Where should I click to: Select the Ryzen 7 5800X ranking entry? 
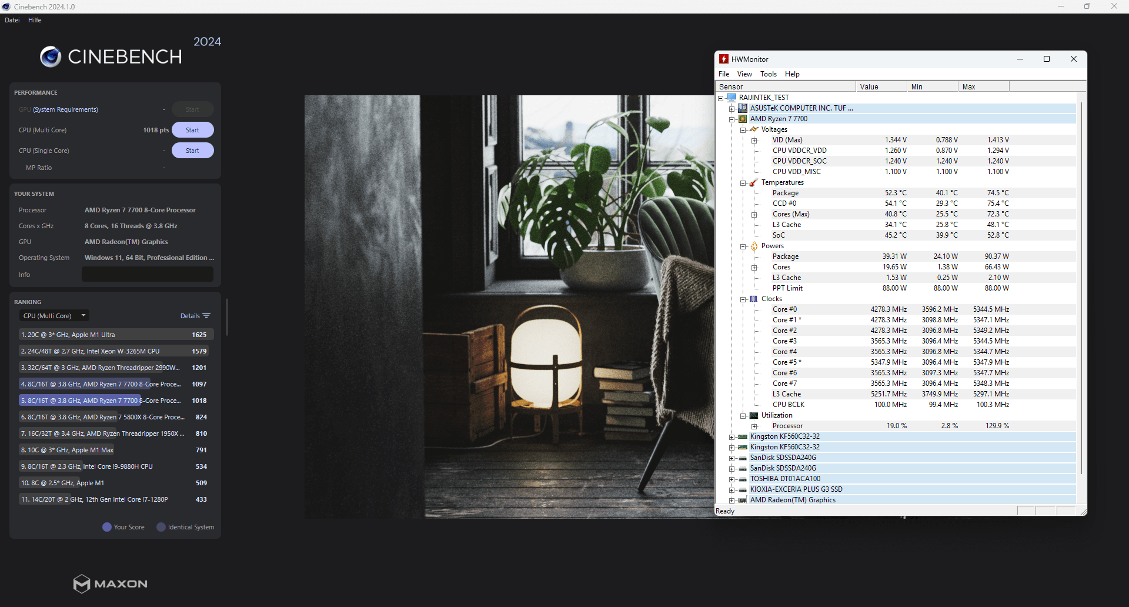tap(116, 417)
